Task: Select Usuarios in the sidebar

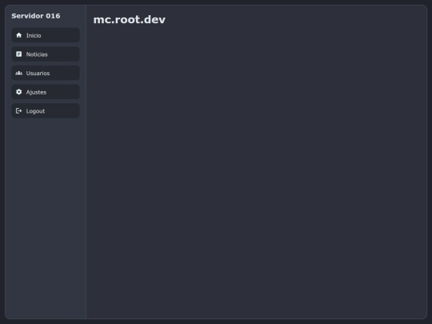Action: point(46,73)
